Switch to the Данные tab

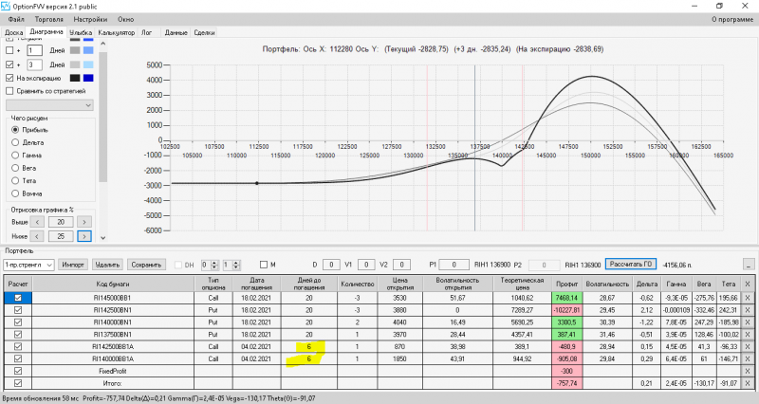pos(176,32)
